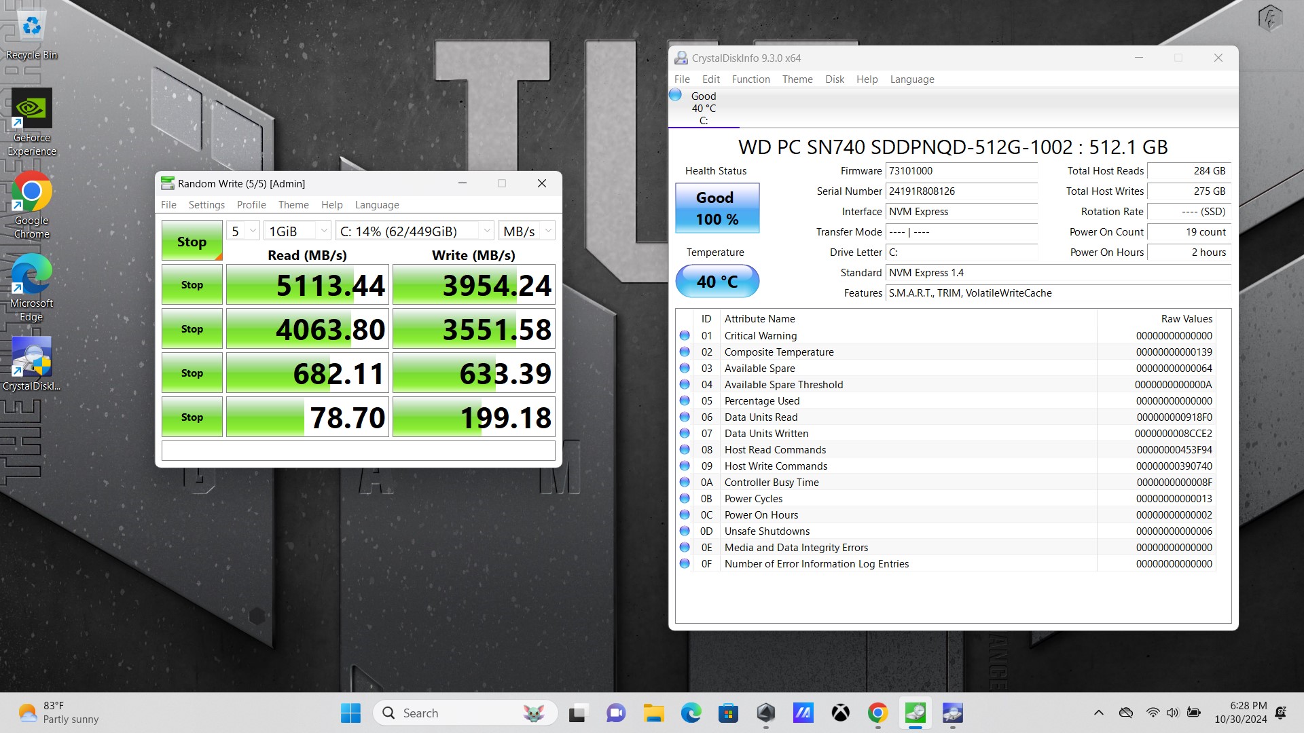
Task: Open Microsoft Store from taskbar
Action: click(x=728, y=713)
